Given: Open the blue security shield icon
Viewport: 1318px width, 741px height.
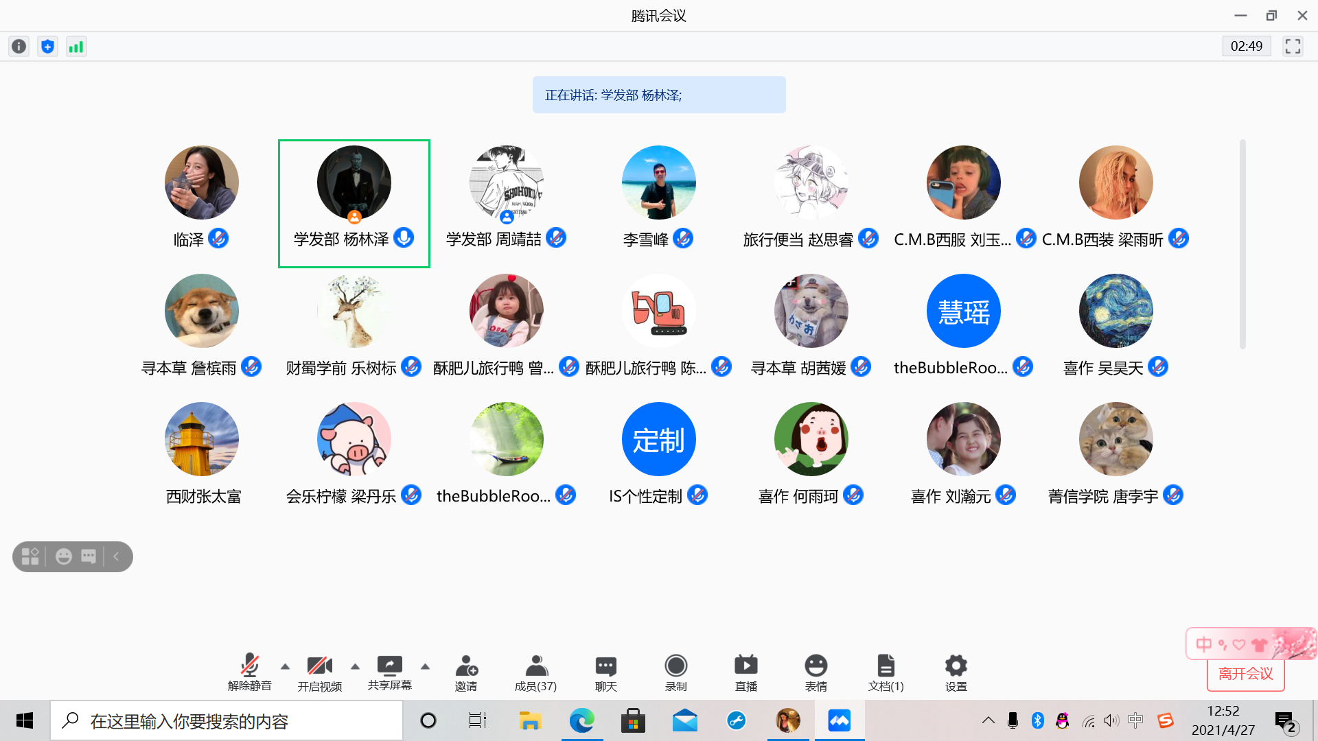Looking at the screenshot, I should coord(47,47).
